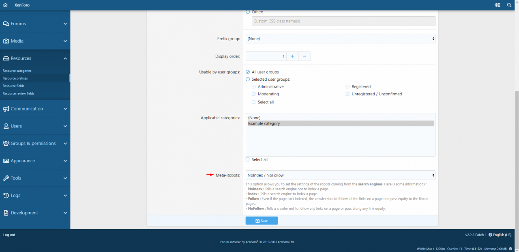Image resolution: width=519 pixels, height=252 pixels.
Task: Toggle the Registered group checkbox
Action: point(347,86)
